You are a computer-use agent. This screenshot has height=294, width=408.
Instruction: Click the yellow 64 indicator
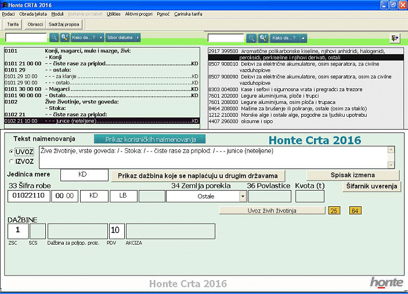coord(355,210)
